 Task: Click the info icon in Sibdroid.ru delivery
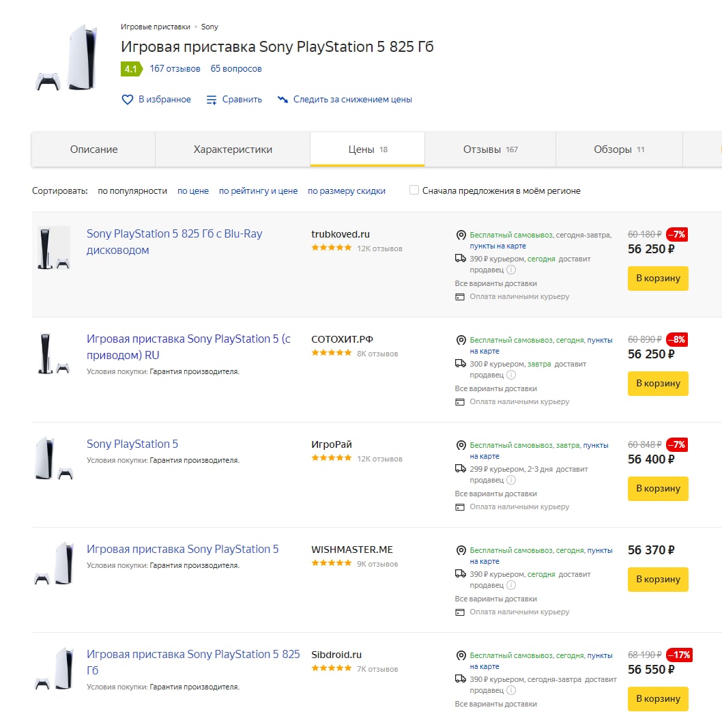point(511,690)
